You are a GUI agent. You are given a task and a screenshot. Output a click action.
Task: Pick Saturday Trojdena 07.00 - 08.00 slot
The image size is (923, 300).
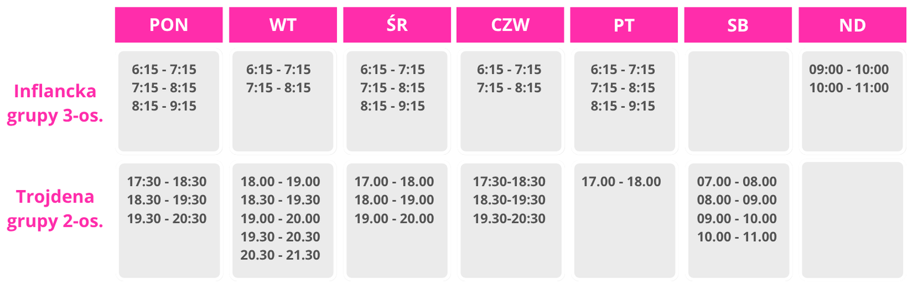737,181
